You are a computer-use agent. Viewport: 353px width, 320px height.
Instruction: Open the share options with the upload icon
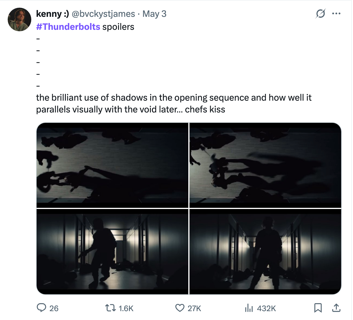pyautogui.click(x=336, y=308)
